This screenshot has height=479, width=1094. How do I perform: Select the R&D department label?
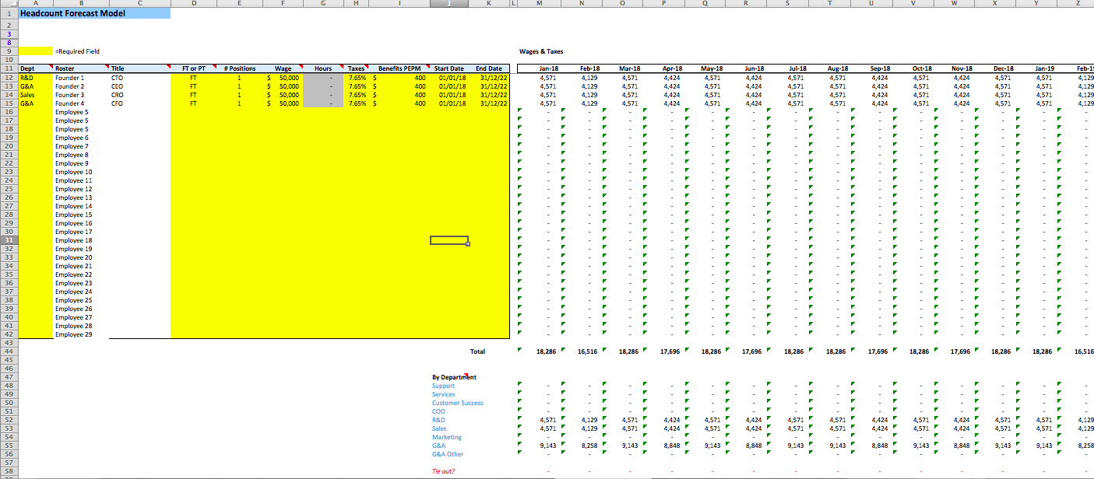coord(439,420)
